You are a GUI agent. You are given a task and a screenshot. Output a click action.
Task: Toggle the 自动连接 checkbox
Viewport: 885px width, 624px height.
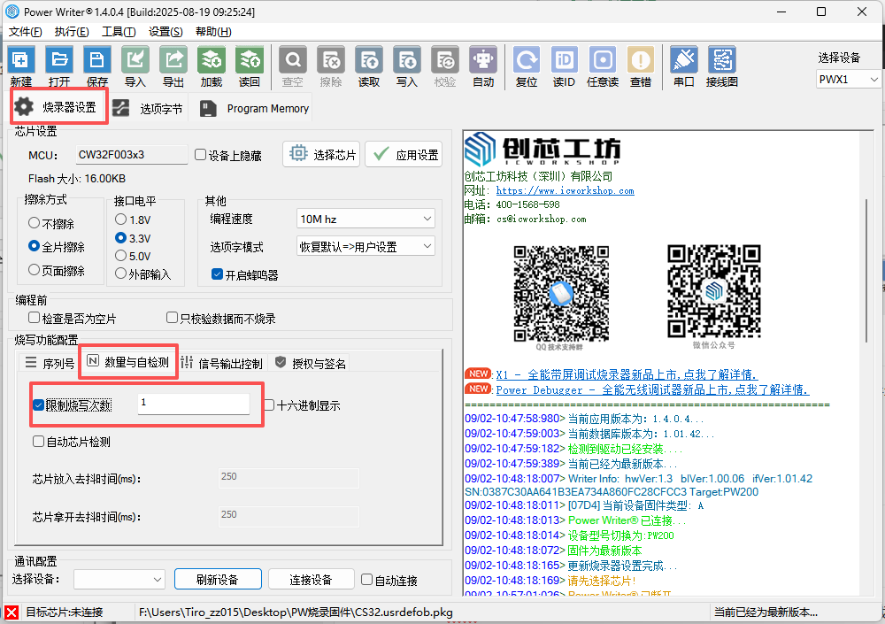click(367, 580)
